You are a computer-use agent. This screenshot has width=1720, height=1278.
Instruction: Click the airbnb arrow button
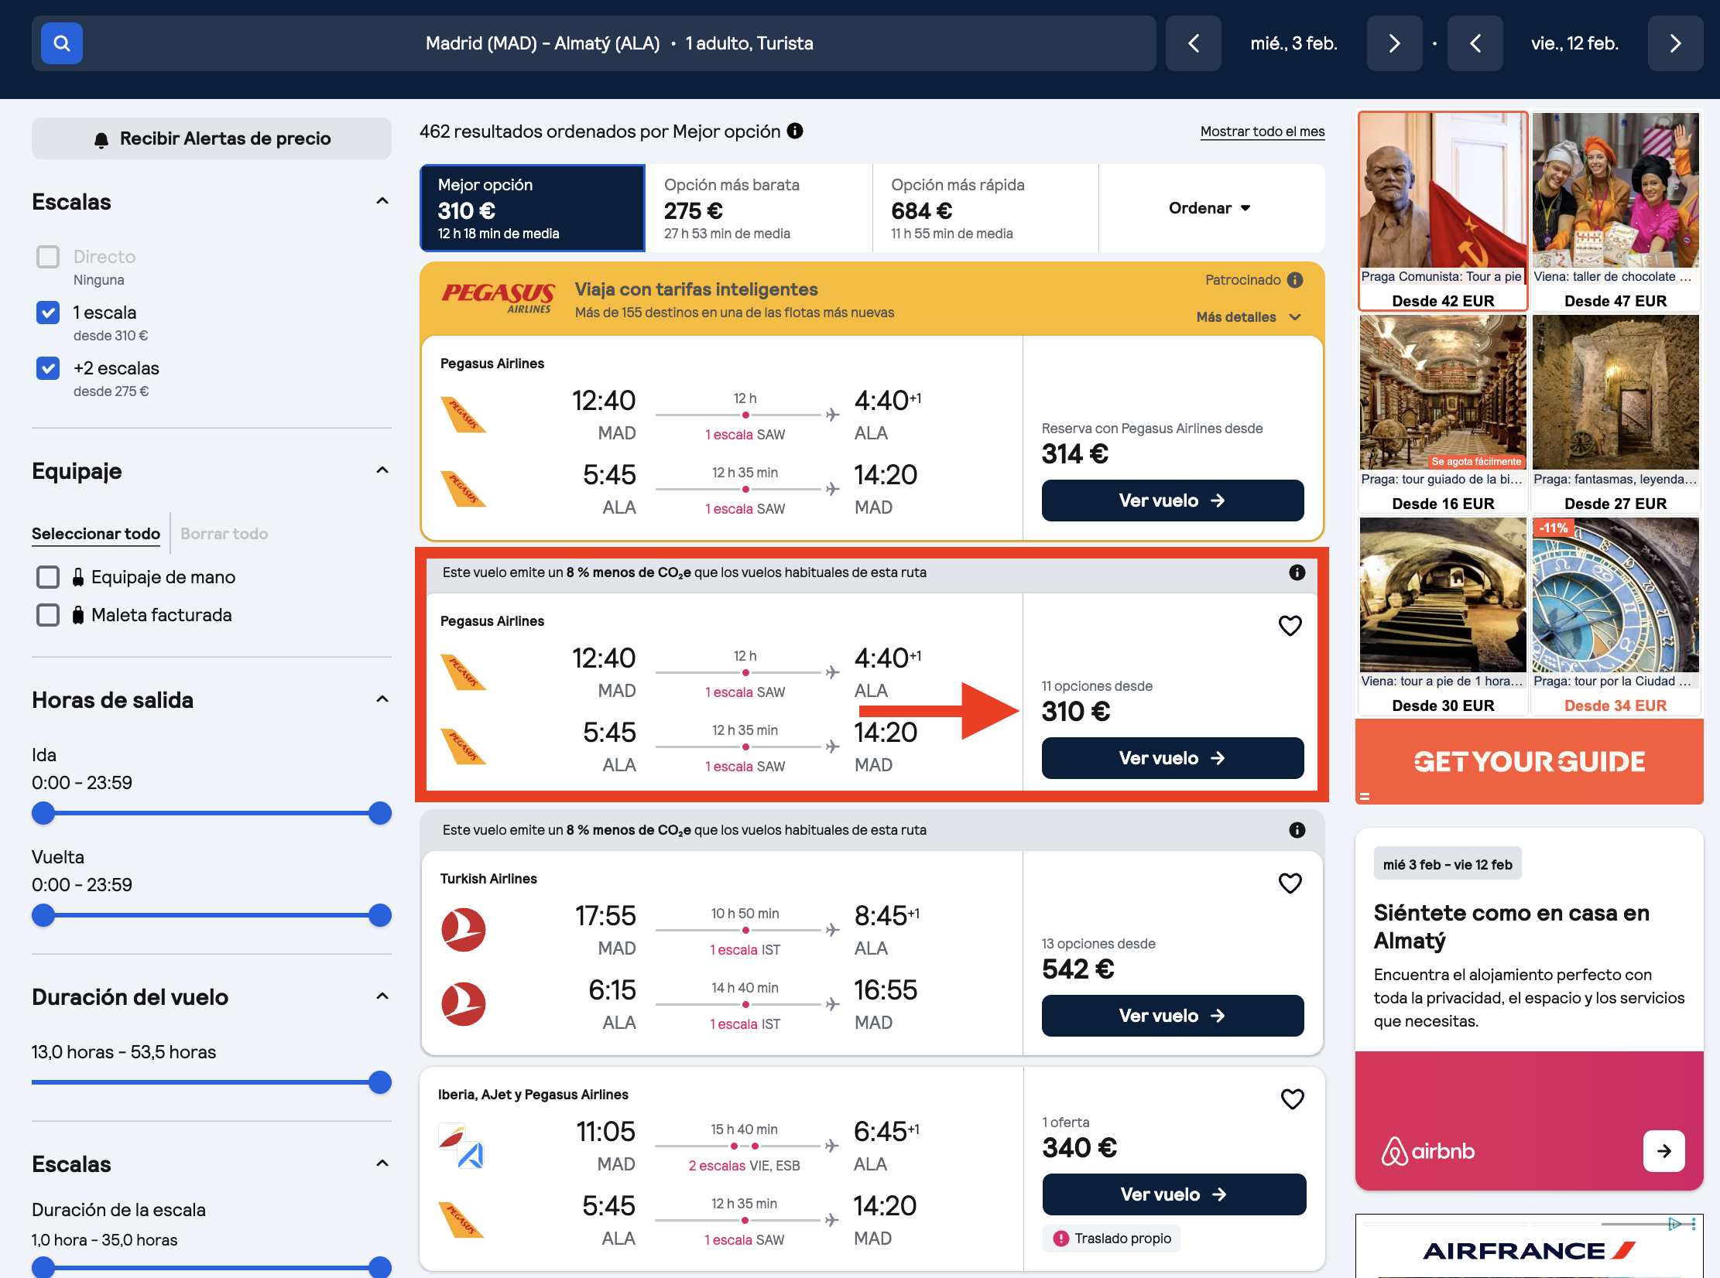coord(1663,1151)
